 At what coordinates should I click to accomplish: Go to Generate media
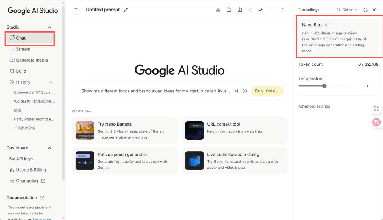(x=32, y=60)
